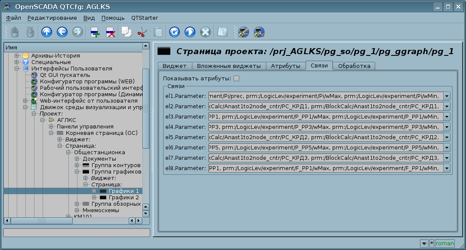The image size is (466, 250).
Task: Click the Up navigation arrow icon
Action: (46, 32)
